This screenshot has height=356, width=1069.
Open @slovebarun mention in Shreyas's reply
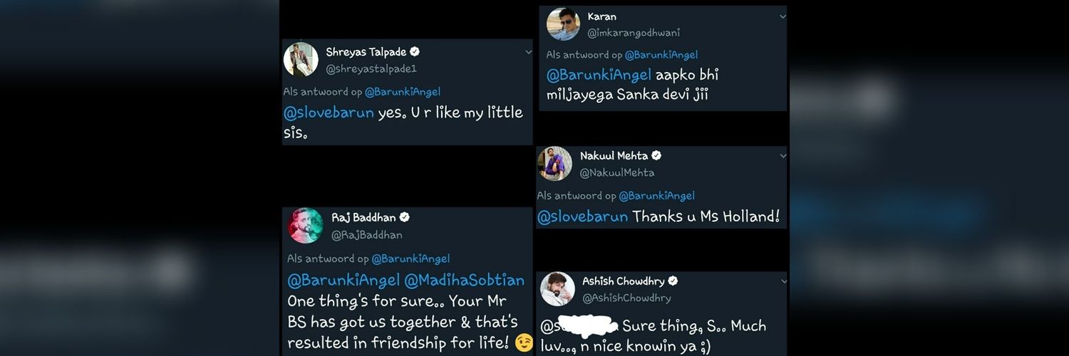pyautogui.click(x=329, y=112)
